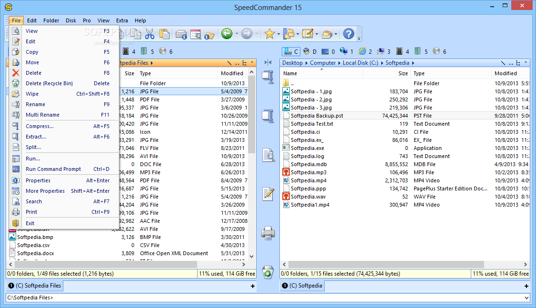
Task: Open favorites with the star icon
Action: [269, 34]
